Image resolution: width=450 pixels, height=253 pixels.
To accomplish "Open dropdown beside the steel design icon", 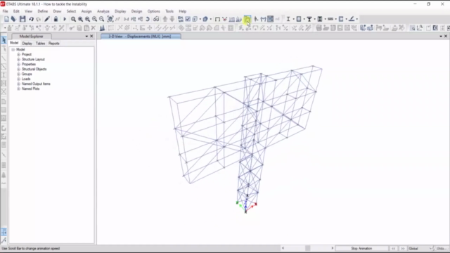I will click(294, 19).
